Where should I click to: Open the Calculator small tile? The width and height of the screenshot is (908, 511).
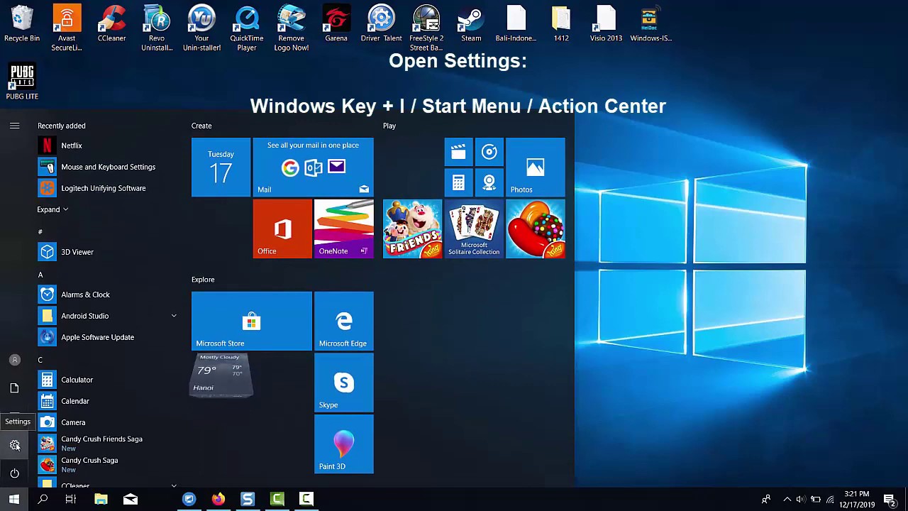pyautogui.click(x=458, y=182)
